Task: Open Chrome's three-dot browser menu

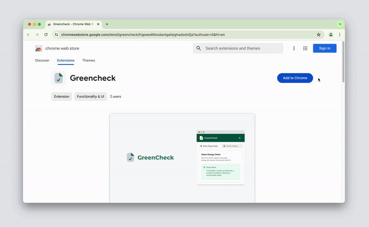Action: coord(340,35)
